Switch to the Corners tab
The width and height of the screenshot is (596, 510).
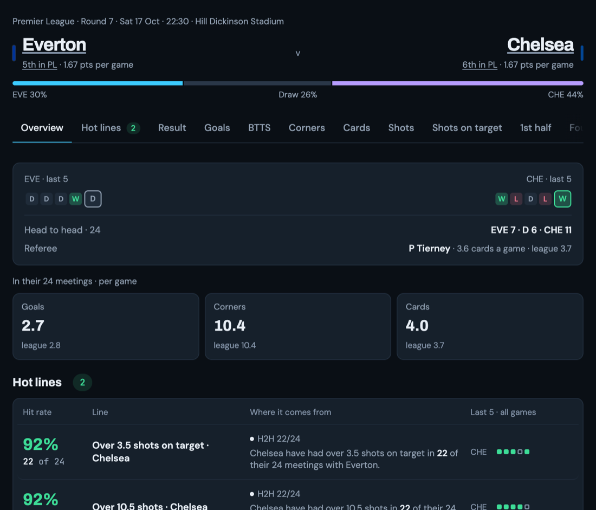[x=307, y=128]
